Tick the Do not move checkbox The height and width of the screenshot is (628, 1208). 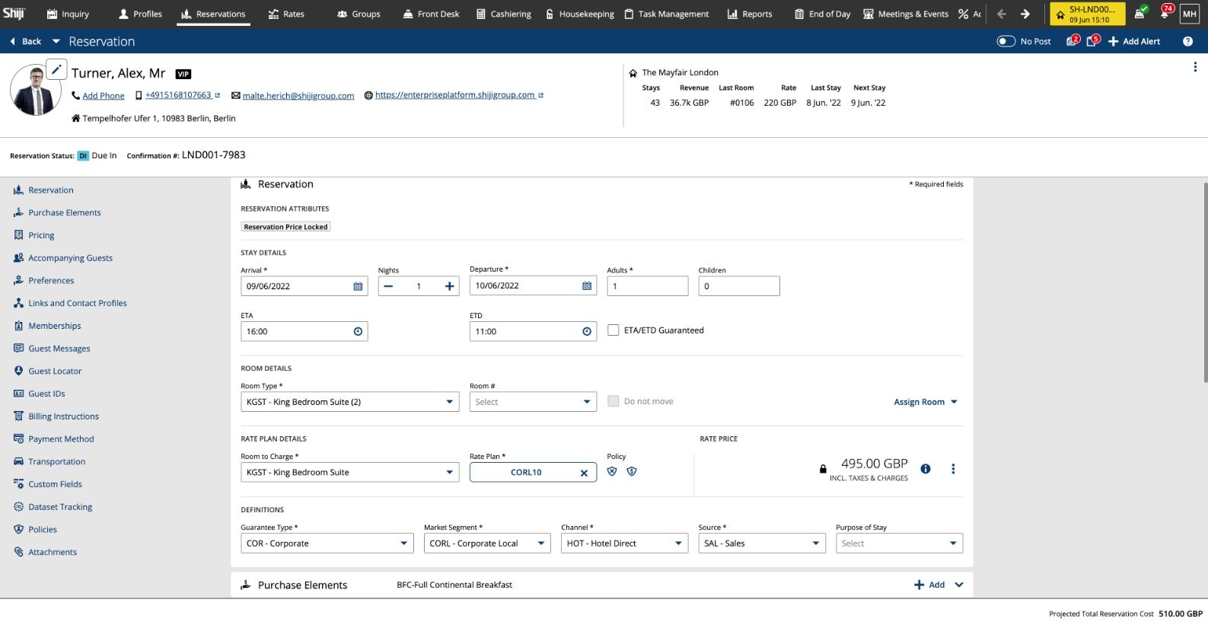point(613,401)
